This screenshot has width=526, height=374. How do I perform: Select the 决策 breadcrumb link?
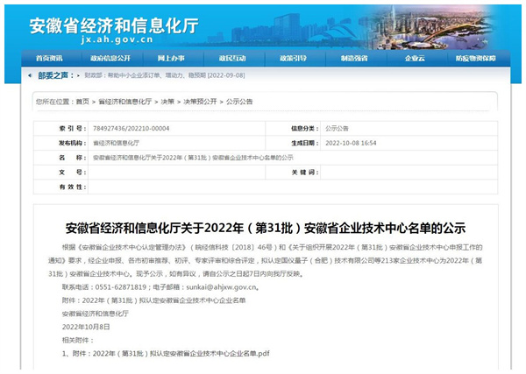pyautogui.click(x=167, y=102)
